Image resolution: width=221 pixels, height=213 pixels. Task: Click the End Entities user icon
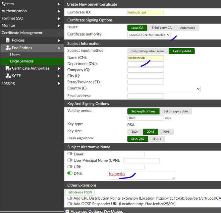8,48
